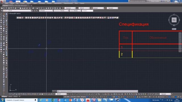This screenshot has height=102, width=182.
Task: Open the Редактировать menu
Action: click(58, 3)
